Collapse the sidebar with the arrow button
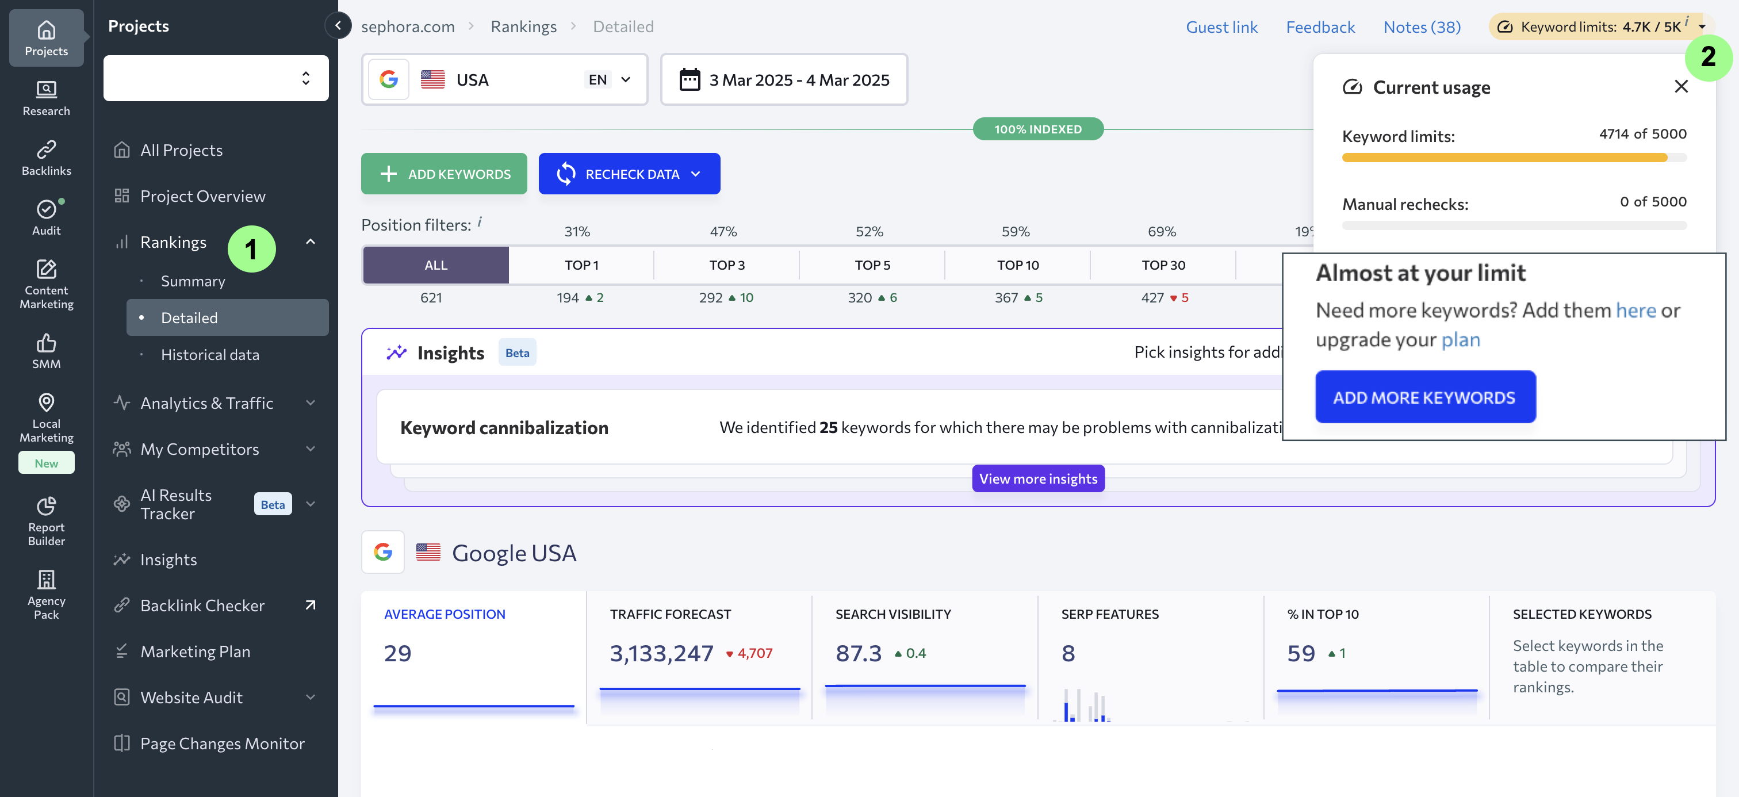Screen dimensions: 1739x797 pos(338,26)
